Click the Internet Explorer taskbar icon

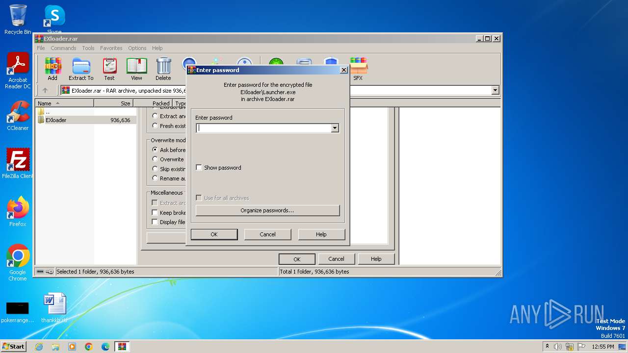(x=39, y=347)
